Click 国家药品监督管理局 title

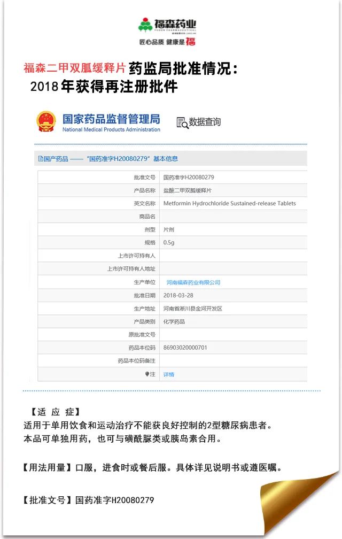pyautogui.click(x=111, y=119)
